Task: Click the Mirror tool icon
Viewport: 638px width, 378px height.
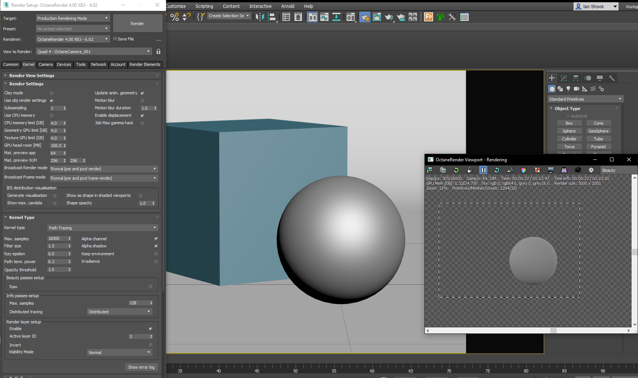Action: click(x=260, y=17)
